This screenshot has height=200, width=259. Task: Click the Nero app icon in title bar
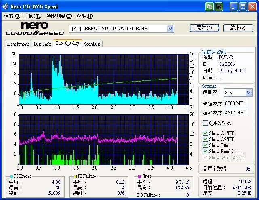pyautogui.click(x=5, y=6)
